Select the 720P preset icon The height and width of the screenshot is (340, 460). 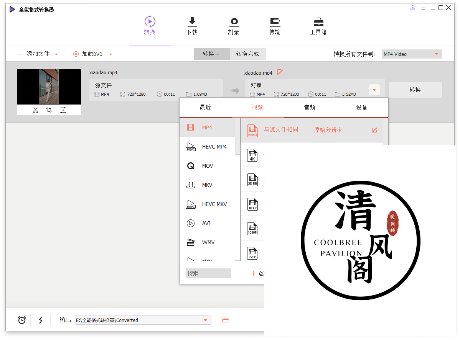[x=252, y=253]
